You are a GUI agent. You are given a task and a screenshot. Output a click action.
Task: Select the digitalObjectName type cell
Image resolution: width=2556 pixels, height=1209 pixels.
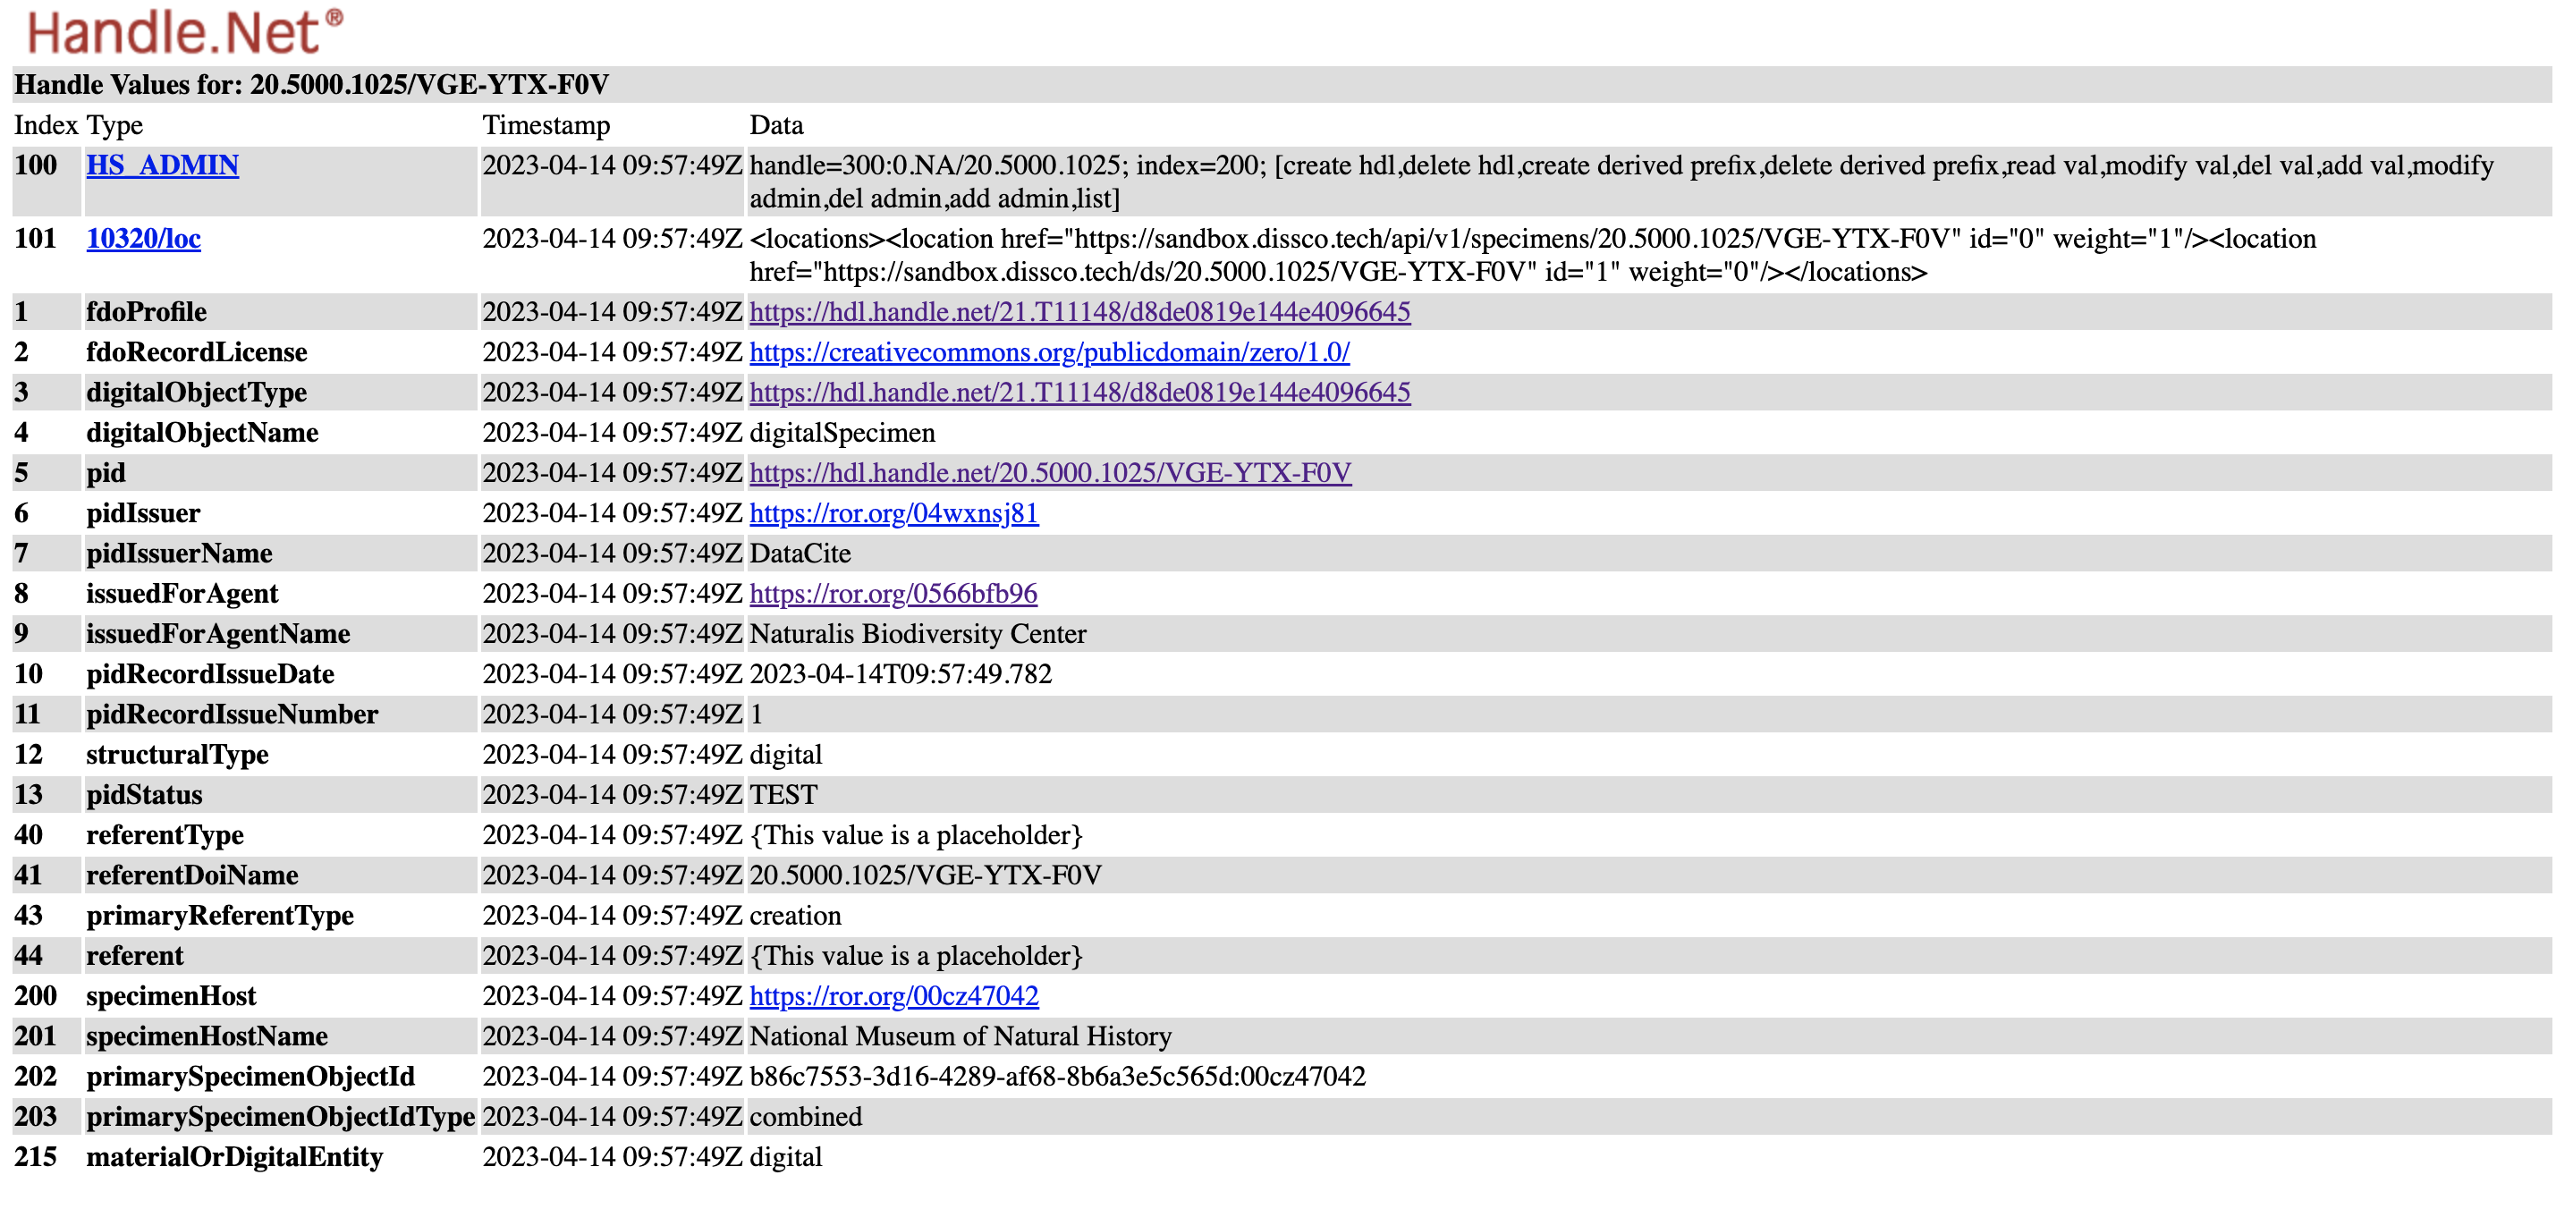tap(281, 433)
